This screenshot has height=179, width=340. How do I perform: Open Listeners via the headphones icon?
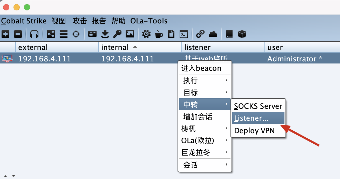coord(34,34)
